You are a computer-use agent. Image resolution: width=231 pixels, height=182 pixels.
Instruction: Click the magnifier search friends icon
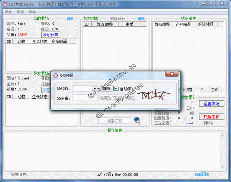pos(137,121)
